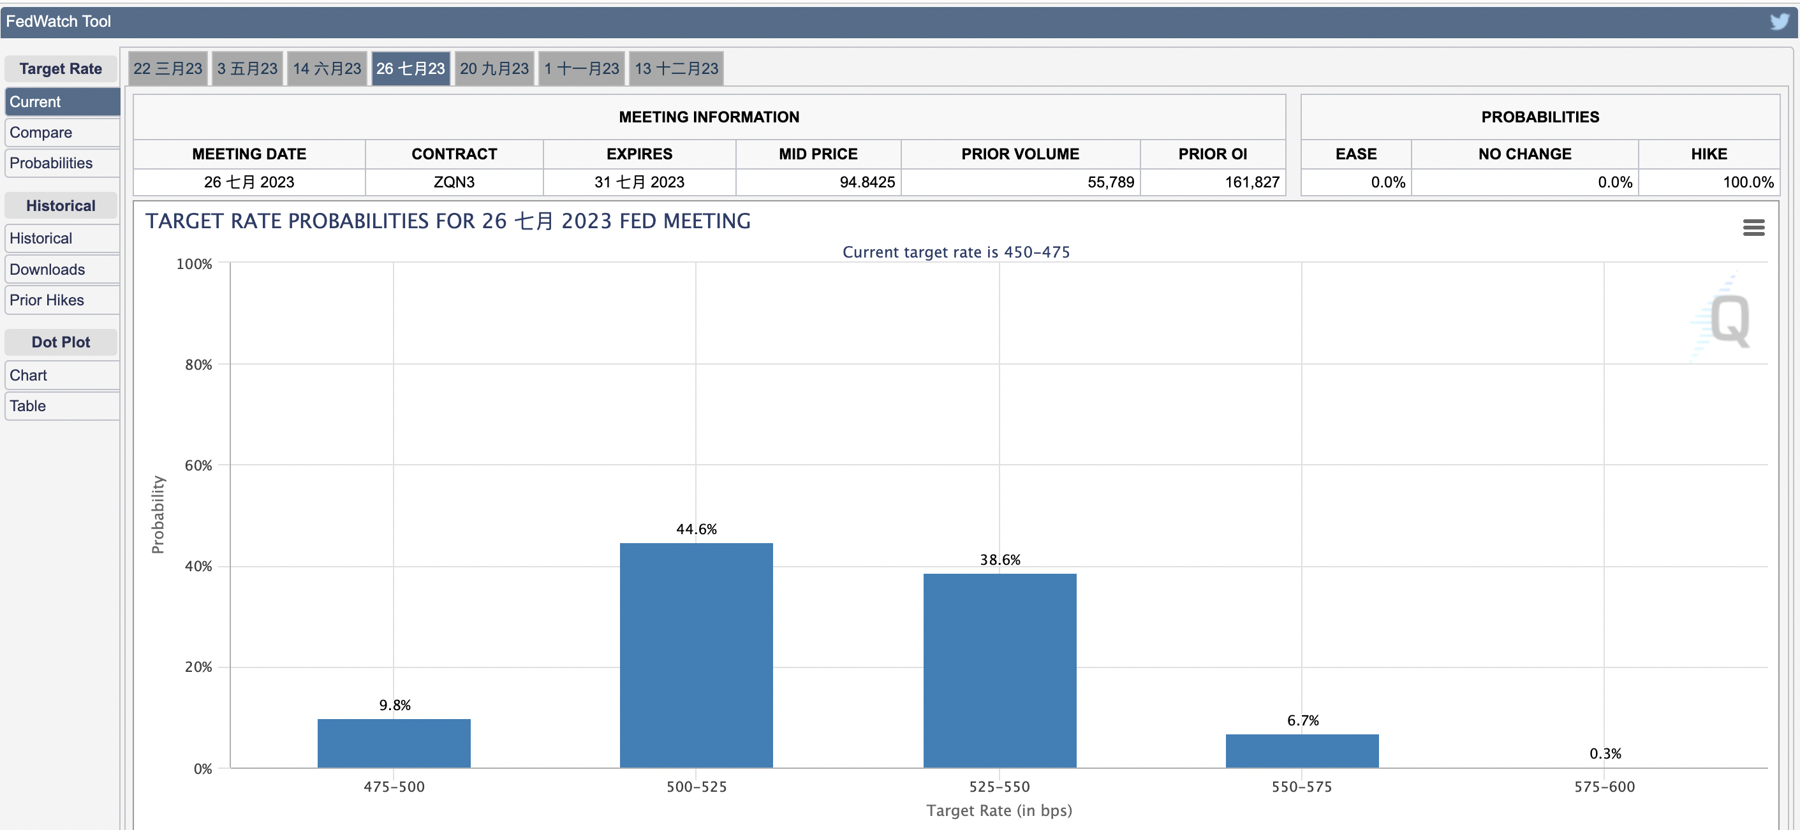
Task: Click the 'Current target rate is 450-475' subtitle
Action: pyautogui.click(x=956, y=252)
